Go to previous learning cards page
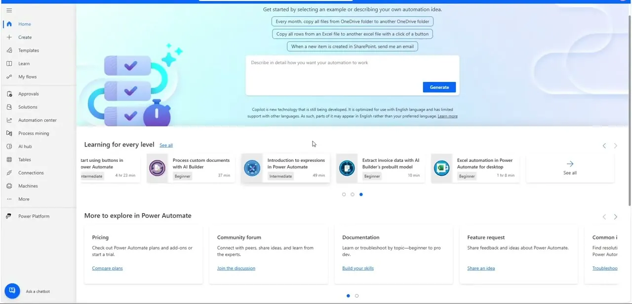This screenshot has width=632, height=304. point(604,146)
